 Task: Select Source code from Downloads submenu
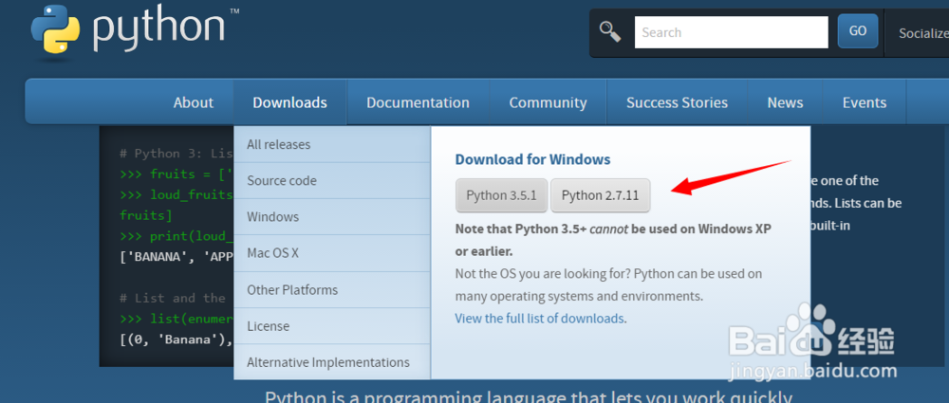[331, 180]
